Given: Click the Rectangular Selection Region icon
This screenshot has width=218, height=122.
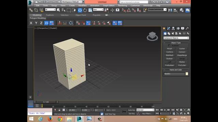Looking at the screenshot, I should [69, 10].
